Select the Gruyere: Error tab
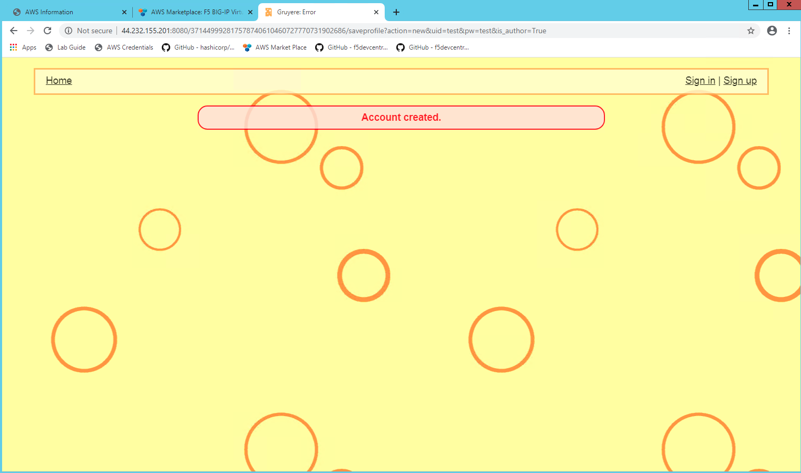 pos(321,12)
